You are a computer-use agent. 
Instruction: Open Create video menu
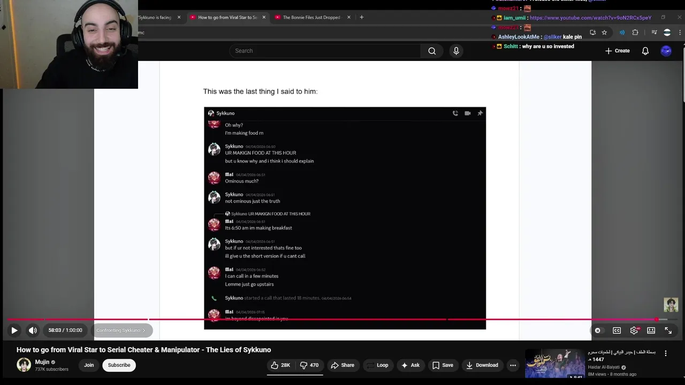617,51
